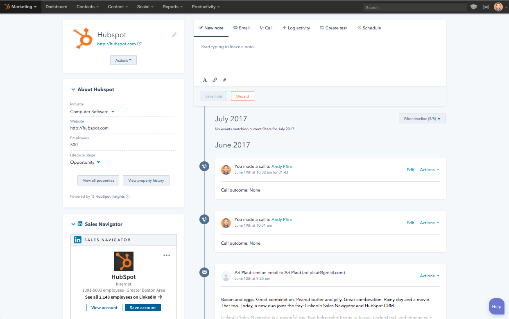Open the Contacts menu
The image size is (509, 319).
click(88, 7)
